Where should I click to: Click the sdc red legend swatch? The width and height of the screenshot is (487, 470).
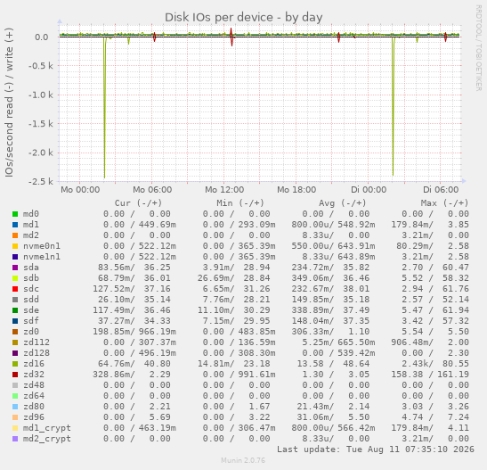(15, 289)
